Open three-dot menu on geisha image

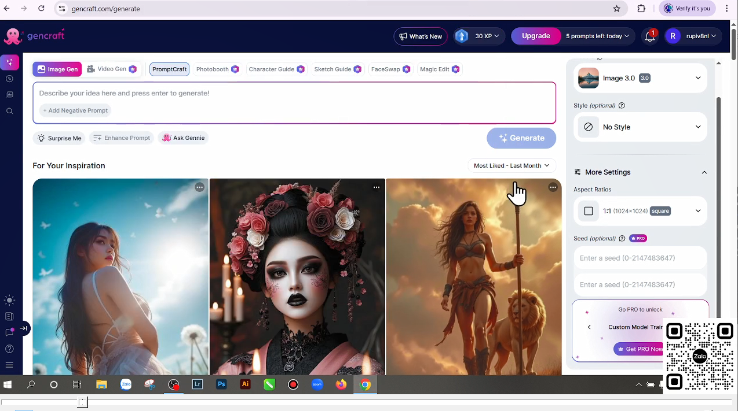[x=377, y=187]
